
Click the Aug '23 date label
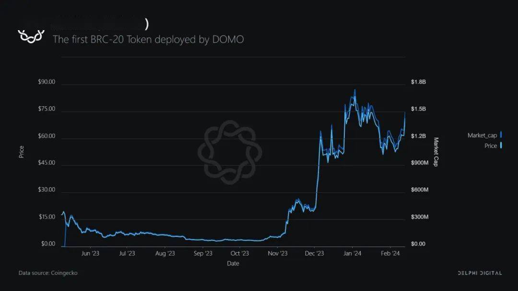tap(165, 253)
